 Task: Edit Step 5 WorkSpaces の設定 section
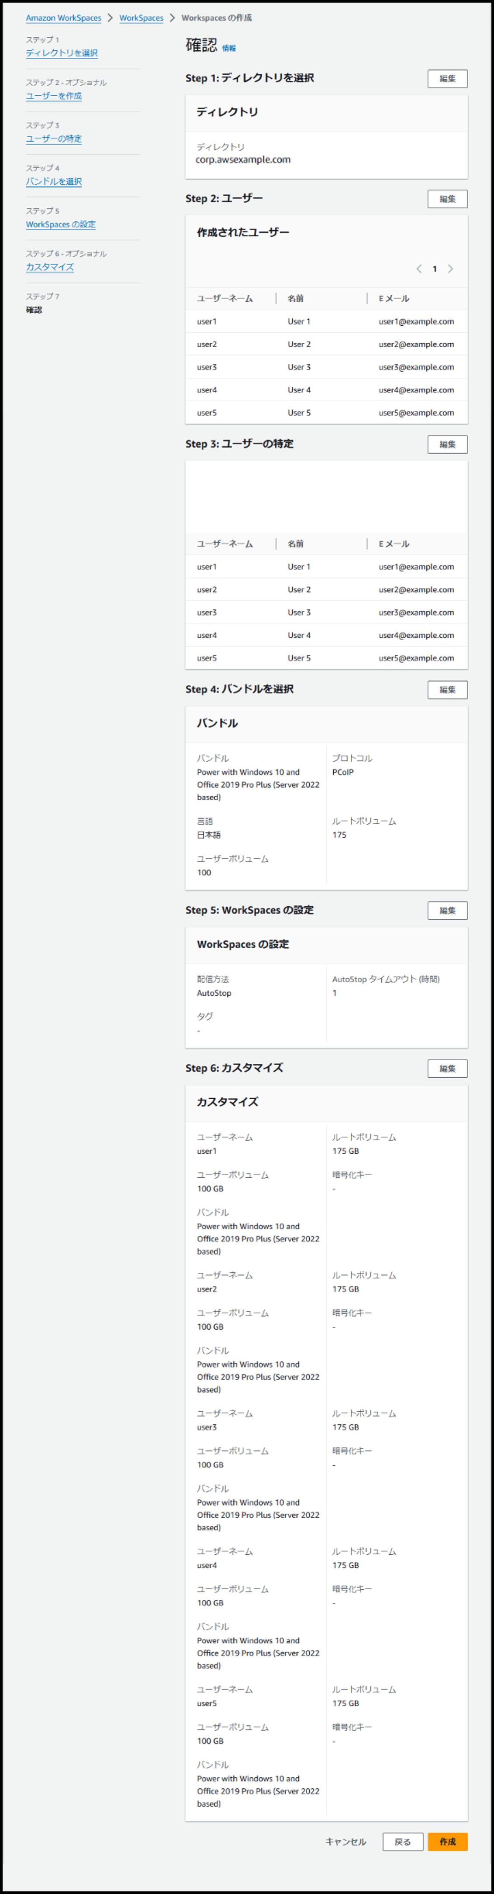pos(448,910)
